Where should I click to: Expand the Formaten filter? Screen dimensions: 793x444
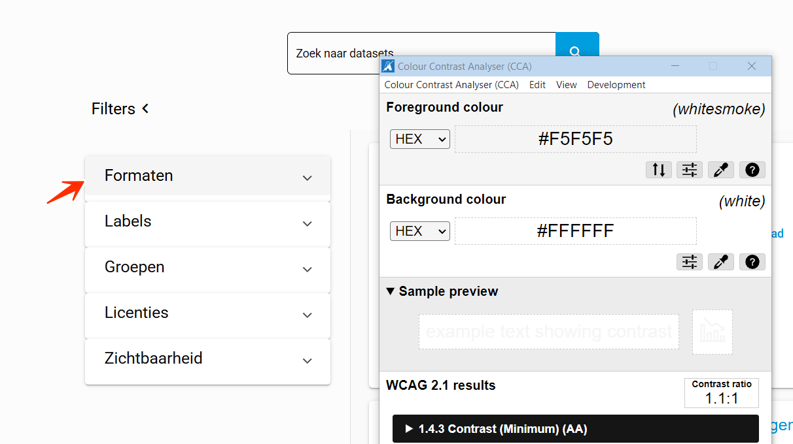207,176
